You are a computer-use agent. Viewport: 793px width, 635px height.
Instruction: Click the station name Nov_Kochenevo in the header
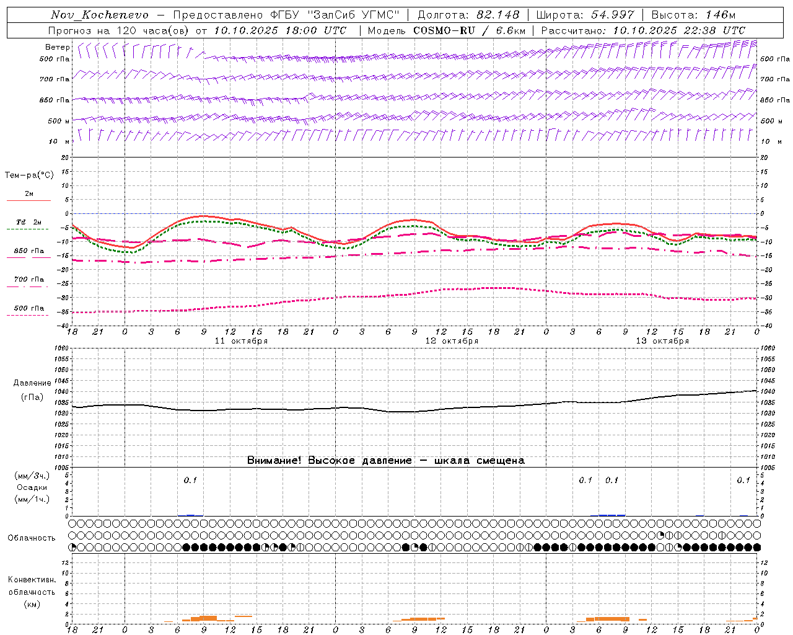tap(100, 15)
